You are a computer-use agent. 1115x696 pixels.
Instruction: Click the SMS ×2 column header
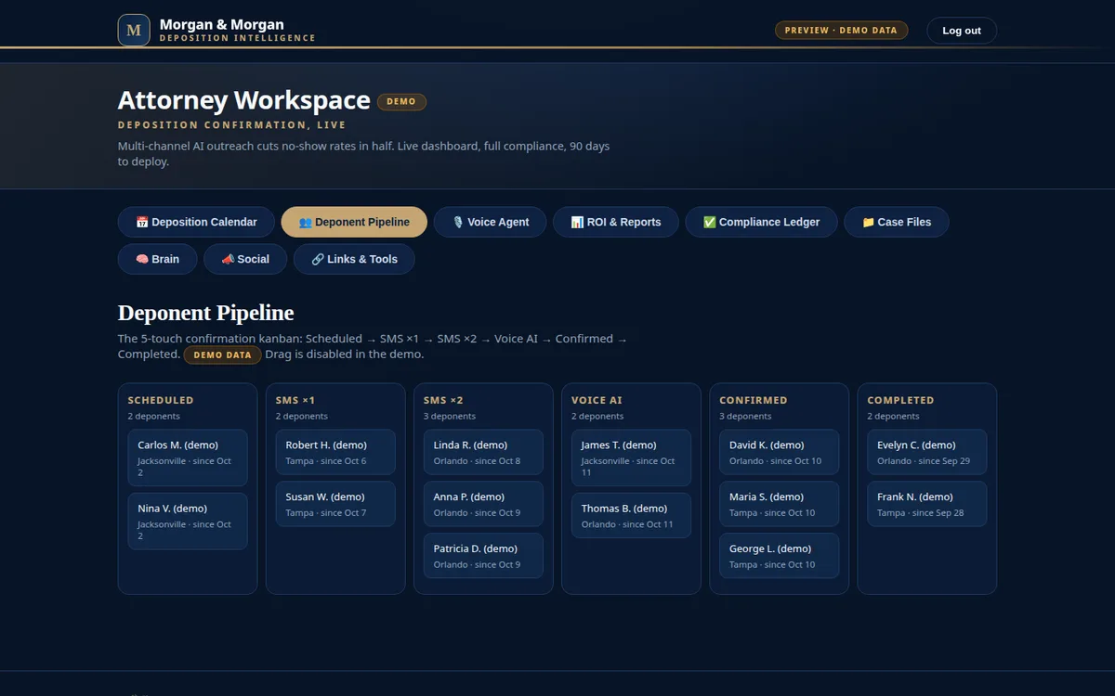443,400
